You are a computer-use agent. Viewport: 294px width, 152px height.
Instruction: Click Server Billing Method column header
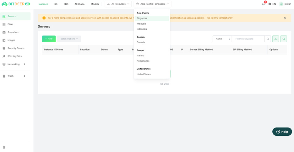tap(201, 50)
